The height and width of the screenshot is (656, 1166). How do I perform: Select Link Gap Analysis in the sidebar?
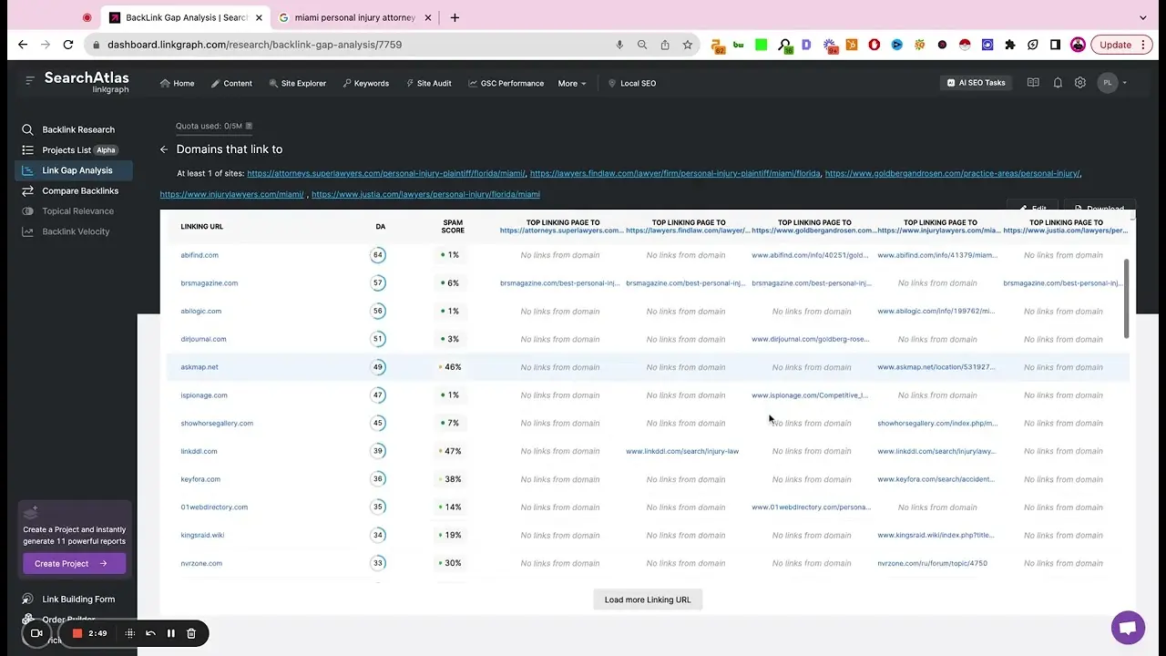pyautogui.click(x=74, y=170)
